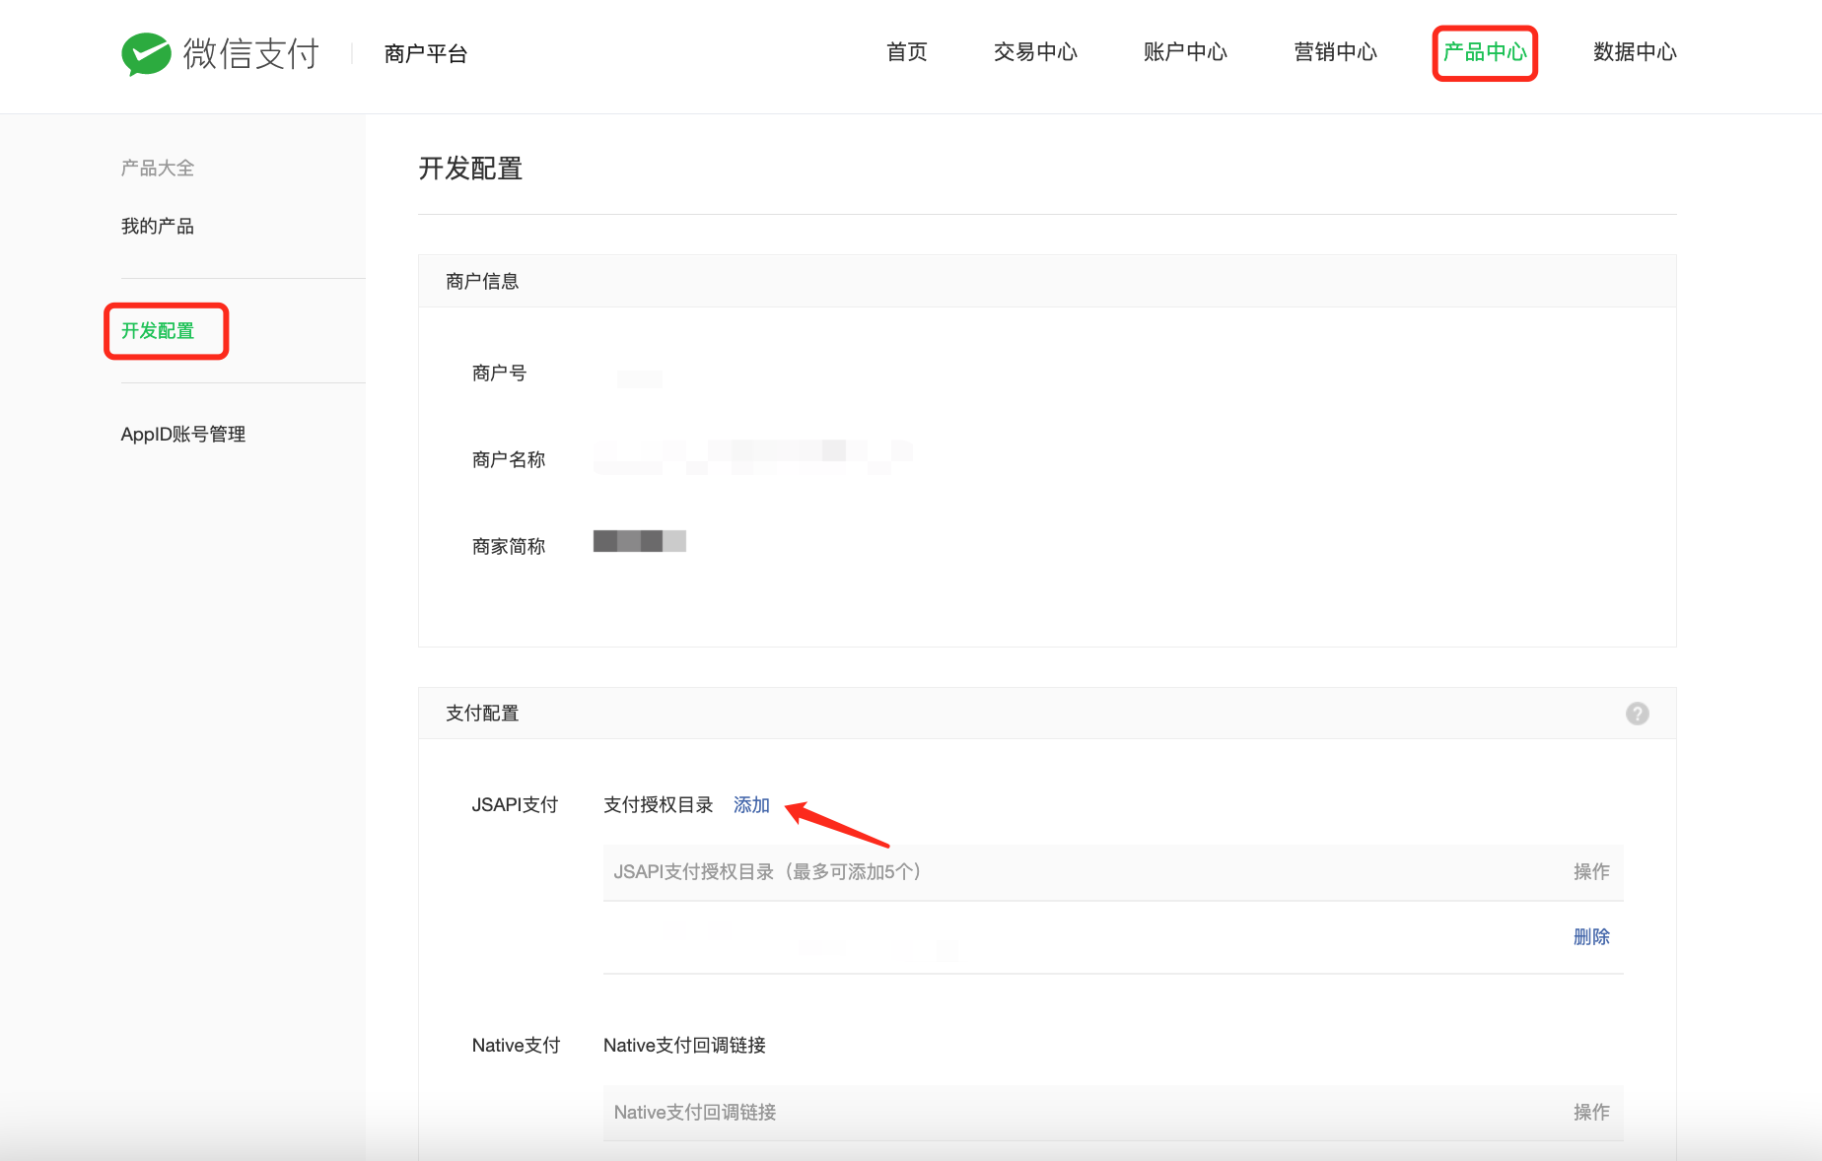Click the 商户平台 header text
Image resolution: width=1822 pixels, height=1161 pixels.
click(426, 54)
